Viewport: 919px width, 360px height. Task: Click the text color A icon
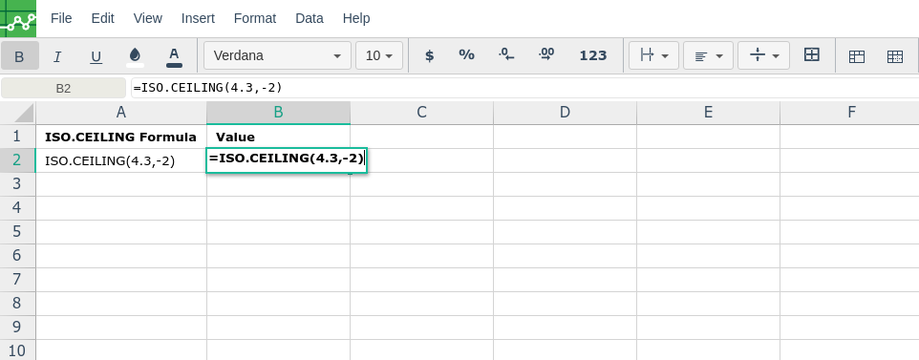tap(174, 56)
